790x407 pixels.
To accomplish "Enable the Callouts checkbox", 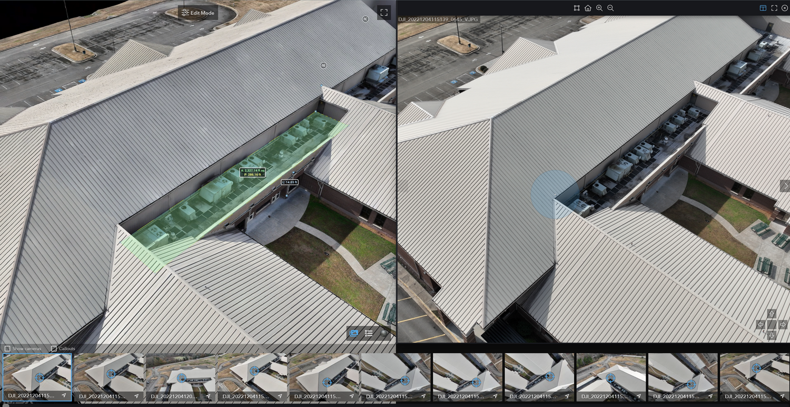I will [x=54, y=348].
